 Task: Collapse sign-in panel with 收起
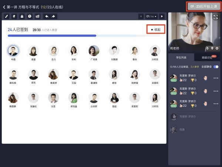pos(155,29)
